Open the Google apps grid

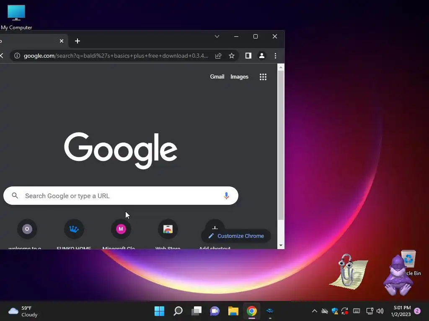coord(263,77)
